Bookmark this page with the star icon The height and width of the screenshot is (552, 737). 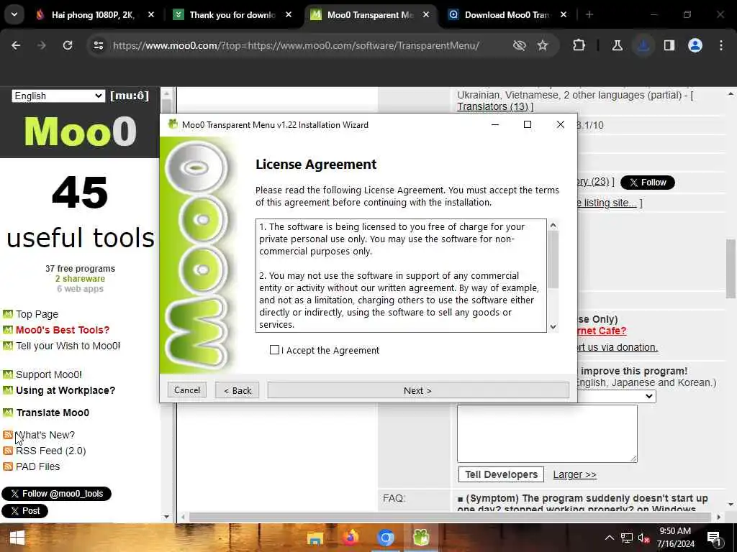[543, 45]
